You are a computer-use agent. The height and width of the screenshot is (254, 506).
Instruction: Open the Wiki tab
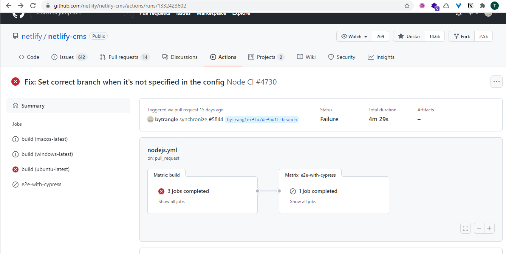[x=306, y=57]
